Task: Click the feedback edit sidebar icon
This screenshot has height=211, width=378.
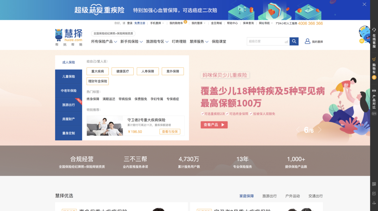Action: coord(374,193)
